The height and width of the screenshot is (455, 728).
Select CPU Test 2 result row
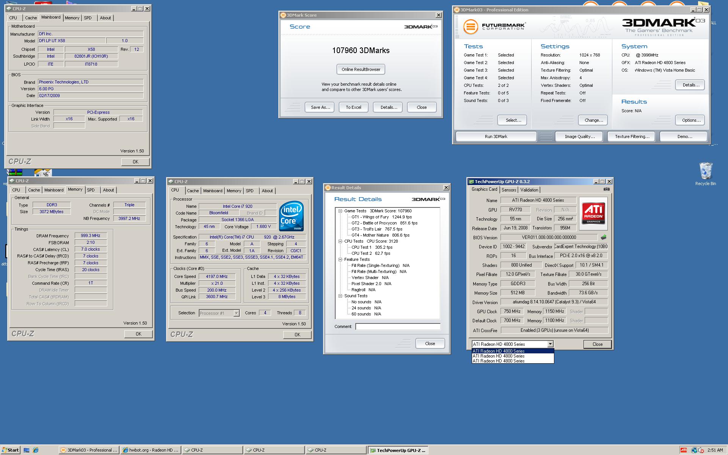coord(370,253)
